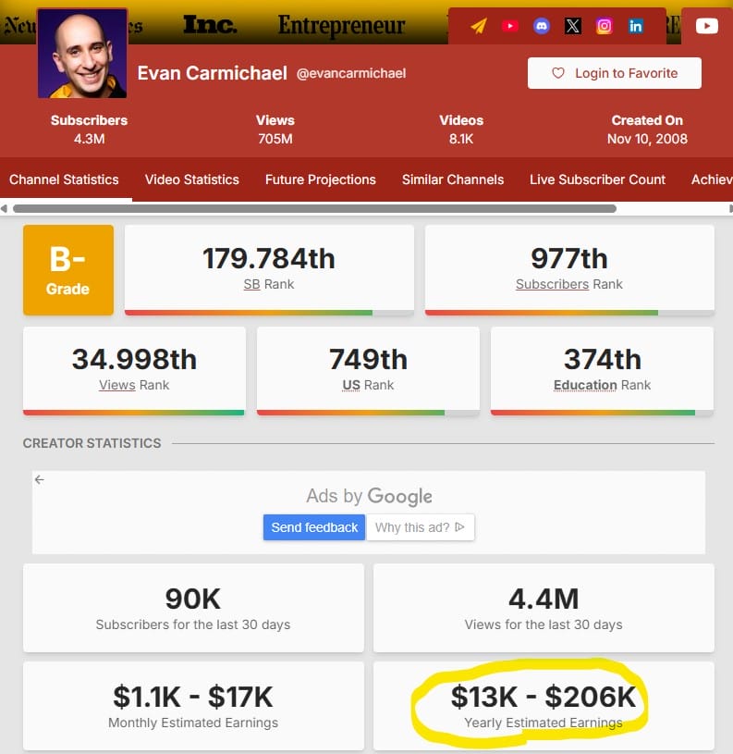Click the Ads by Google label
The image size is (733, 754).
369,496
